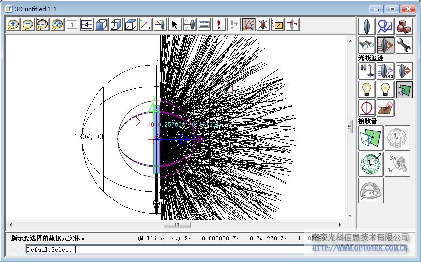Click the red exclamation mark icon
Viewport: 421px width, 262px height.
(219, 24)
